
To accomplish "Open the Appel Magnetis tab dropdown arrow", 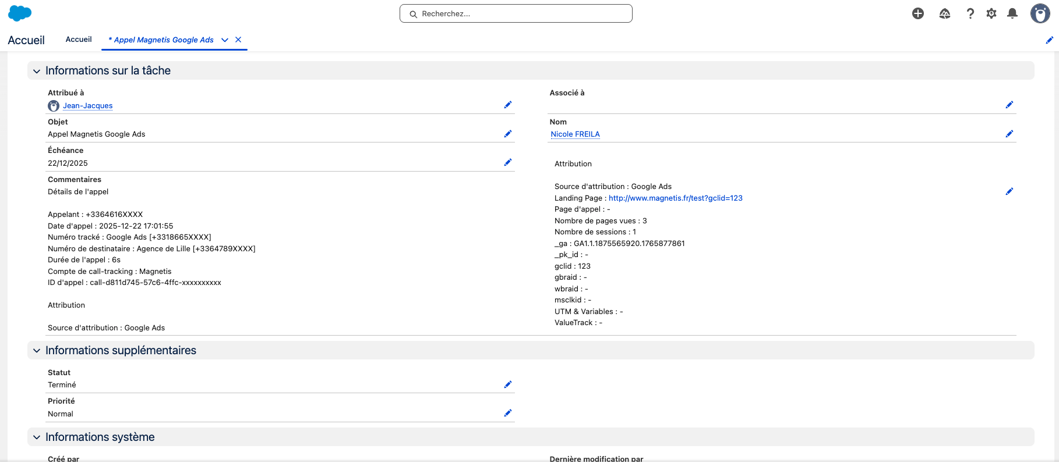I will click(x=225, y=40).
